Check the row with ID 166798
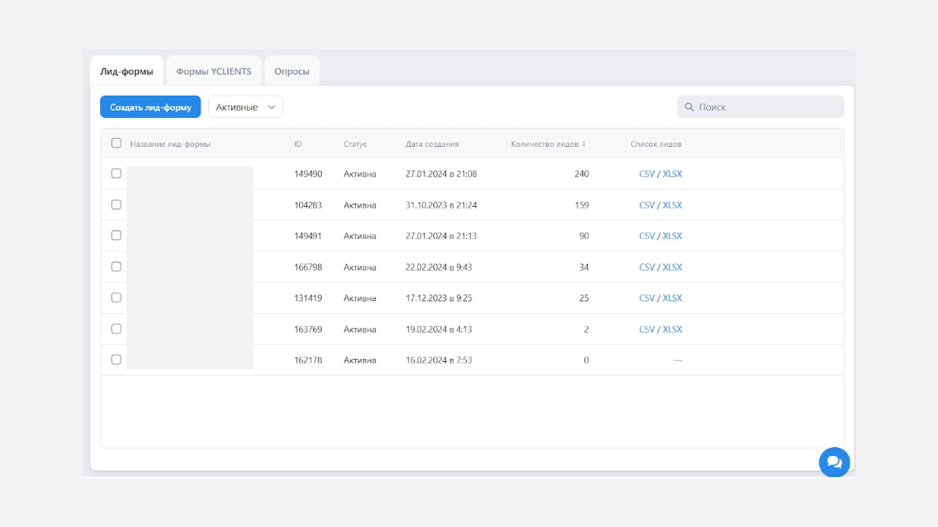 pos(116,267)
